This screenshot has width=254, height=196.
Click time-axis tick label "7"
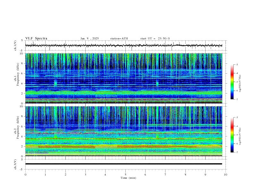(165, 175)
